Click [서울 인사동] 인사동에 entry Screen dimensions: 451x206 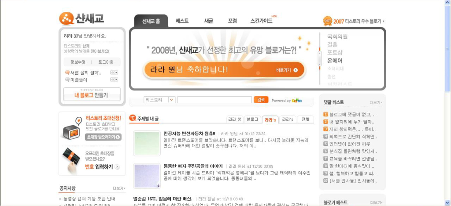(x=353, y=181)
